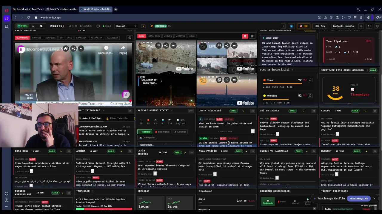Export Iran instability score share icon
Image resolution: width=382 pixels, height=214 pixels.
310,80
